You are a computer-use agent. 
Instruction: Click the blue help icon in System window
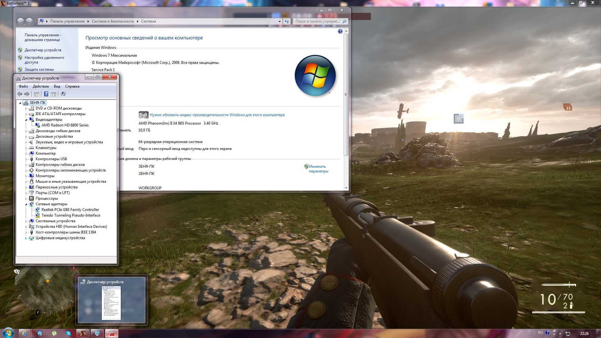(x=340, y=31)
